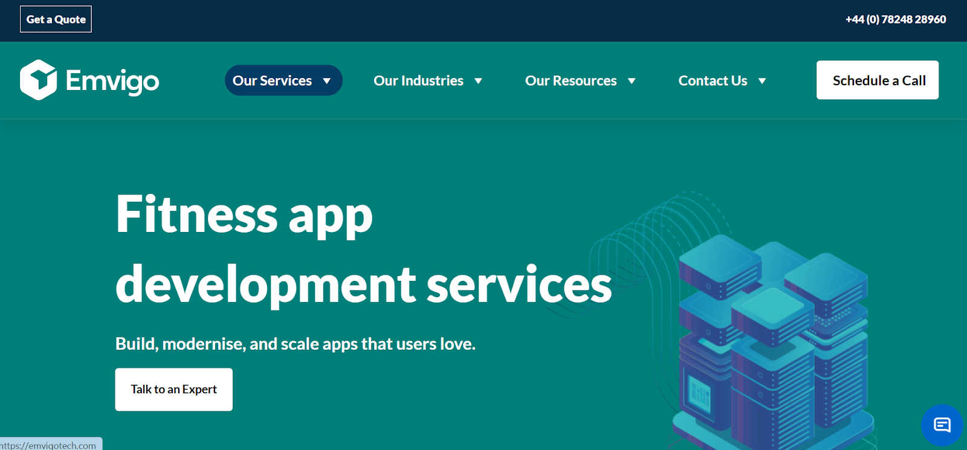Click the Schedule a Call button
This screenshot has height=450, width=967.
click(878, 80)
